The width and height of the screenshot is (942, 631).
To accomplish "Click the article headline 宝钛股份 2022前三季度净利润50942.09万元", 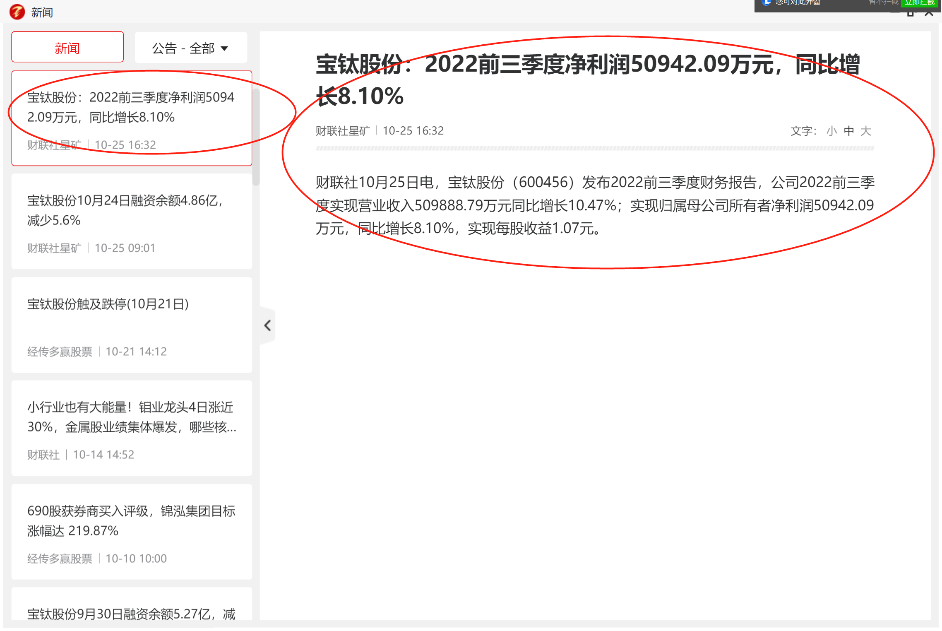I will pos(588,80).
